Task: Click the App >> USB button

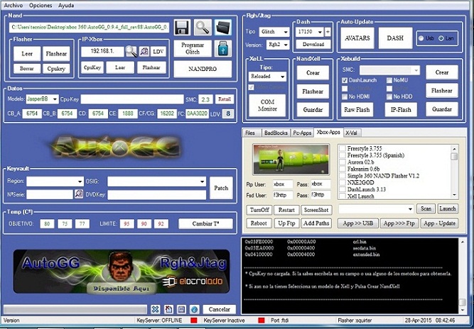Action: point(357,223)
